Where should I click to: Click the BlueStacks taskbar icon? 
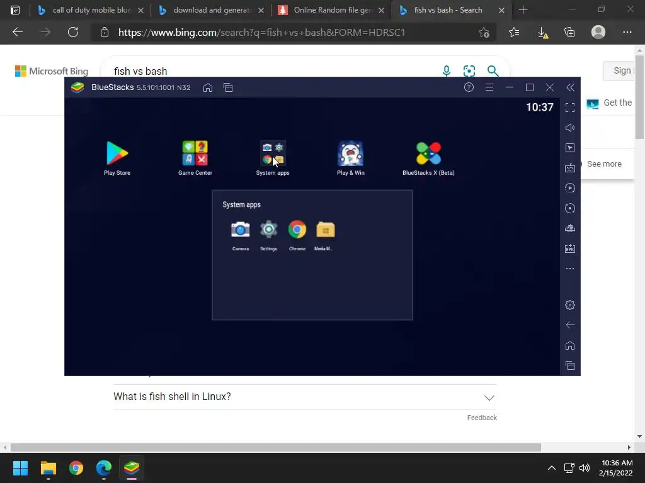coord(132,468)
